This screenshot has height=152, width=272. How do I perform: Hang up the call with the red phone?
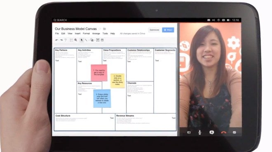[224, 132]
